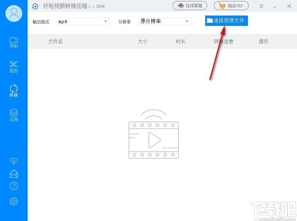The width and height of the screenshot is (297, 221).
Task: Select the 裁剪 scissors tool
Action: click(x=14, y=67)
